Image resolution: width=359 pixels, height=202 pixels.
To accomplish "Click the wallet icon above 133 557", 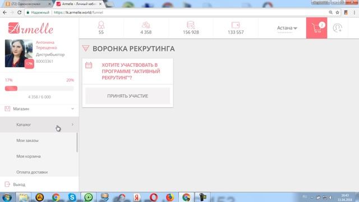I will click(236, 25).
